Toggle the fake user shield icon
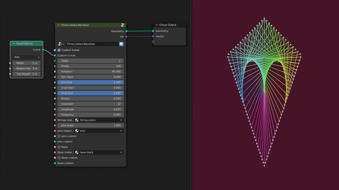 pyautogui.click(x=121, y=44)
